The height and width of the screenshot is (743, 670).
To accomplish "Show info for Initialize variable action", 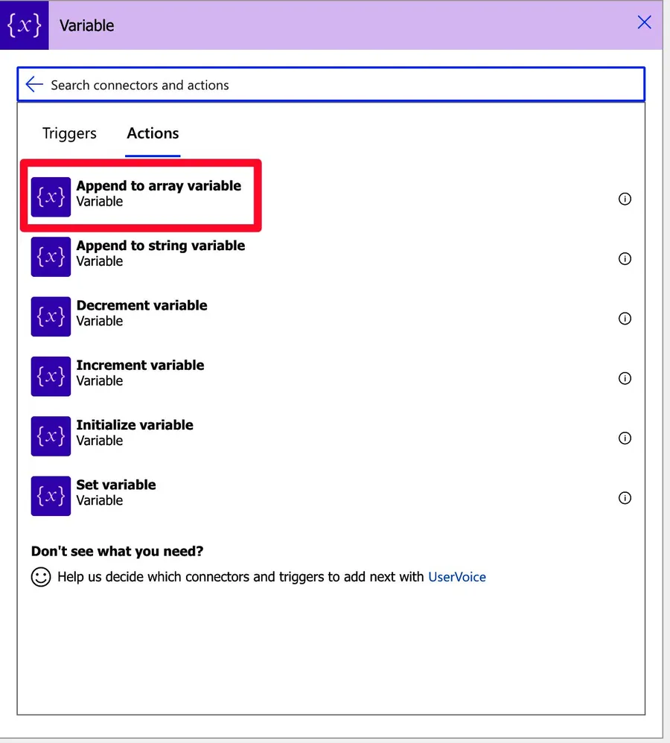I will (625, 438).
